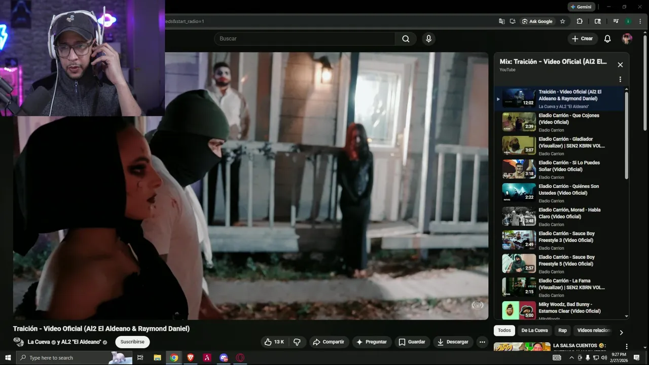649x365 pixels.
Task: Select Miky Woodz Estamos Clear video
Action: tap(559, 309)
